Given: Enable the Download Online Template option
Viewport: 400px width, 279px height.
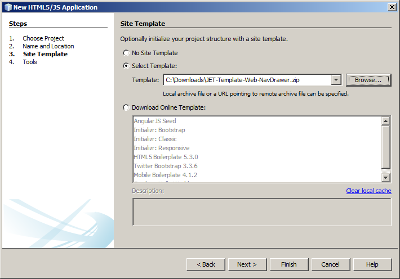Looking at the screenshot, I should click(x=126, y=107).
